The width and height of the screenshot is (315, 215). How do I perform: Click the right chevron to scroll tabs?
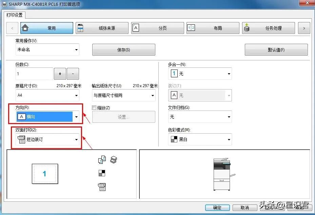[x=304, y=28]
